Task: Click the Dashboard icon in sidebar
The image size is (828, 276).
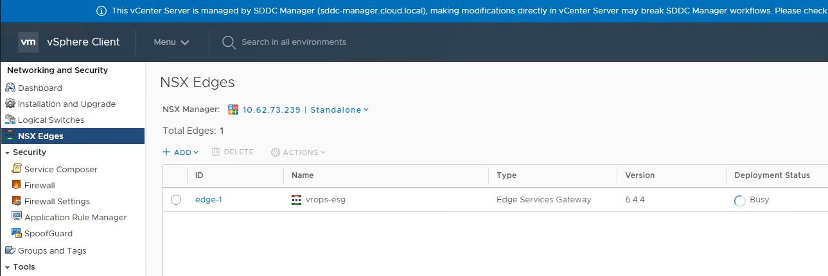Action: click(10, 88)
